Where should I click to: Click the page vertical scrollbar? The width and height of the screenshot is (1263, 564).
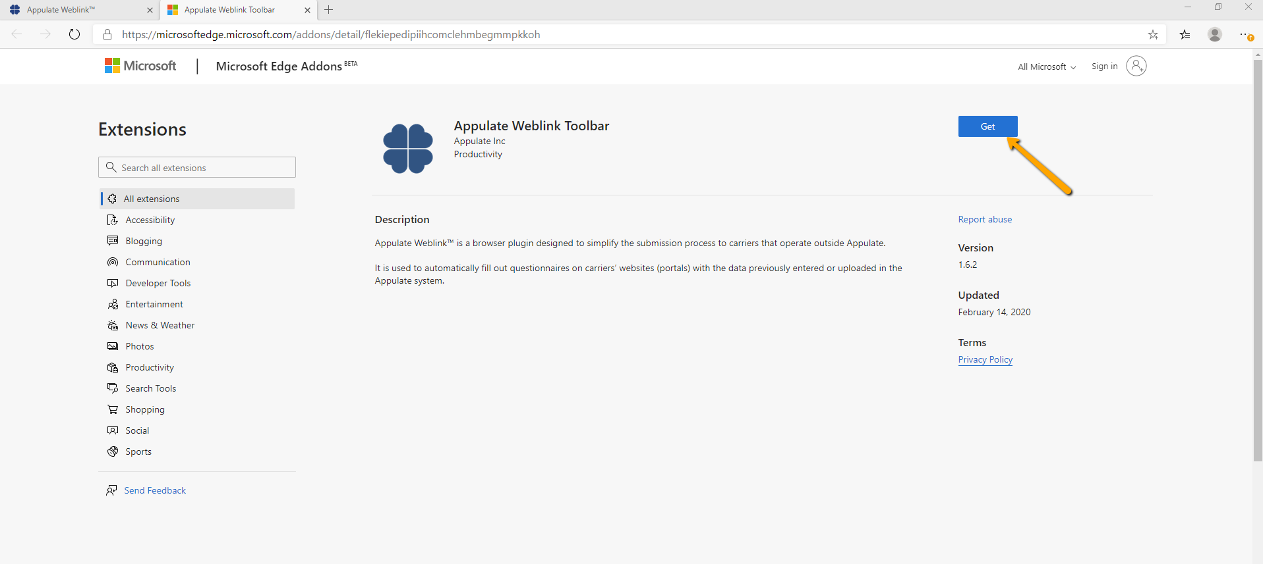[1257, 263]
